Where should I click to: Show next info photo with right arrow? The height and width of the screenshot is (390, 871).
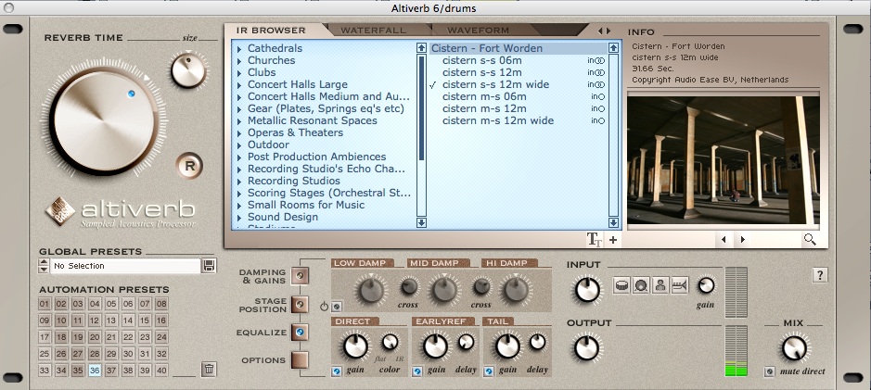point(743,240)
